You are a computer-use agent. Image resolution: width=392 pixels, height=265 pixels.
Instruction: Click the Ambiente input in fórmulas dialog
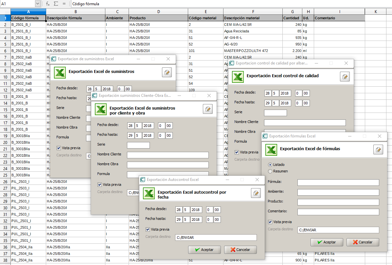pyautogui.click(x=338, y=192)
